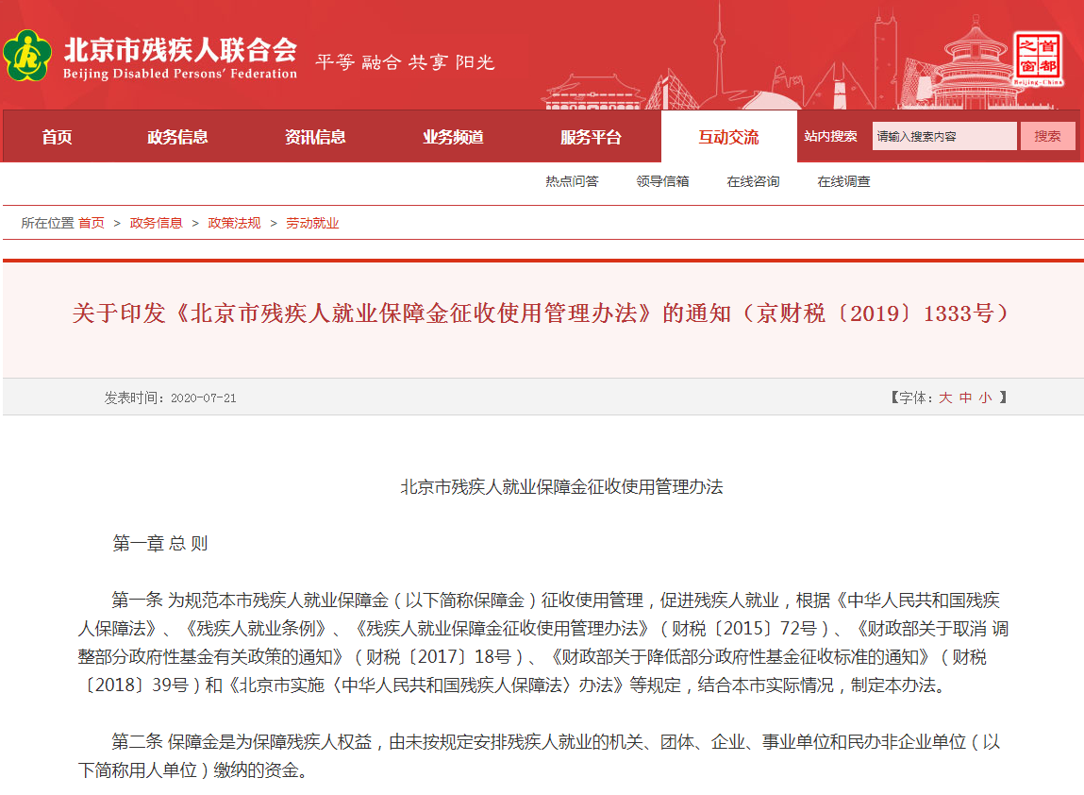1084x795 pixels.
Task: Set font size to 大
Action: tap(945, 397)
